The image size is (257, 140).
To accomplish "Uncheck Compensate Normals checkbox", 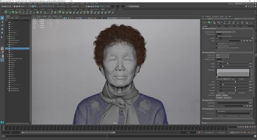I will 217,46.
